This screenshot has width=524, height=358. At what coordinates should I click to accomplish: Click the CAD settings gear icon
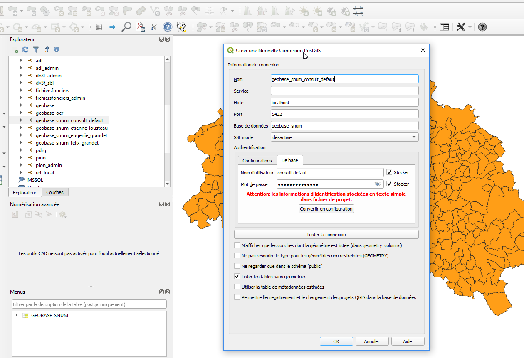[x=63, y=215]
